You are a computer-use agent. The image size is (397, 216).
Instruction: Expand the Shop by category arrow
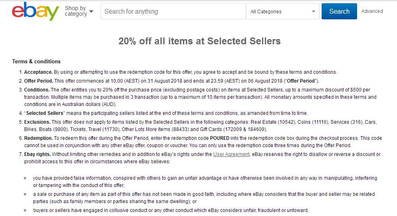click(91, 11)
